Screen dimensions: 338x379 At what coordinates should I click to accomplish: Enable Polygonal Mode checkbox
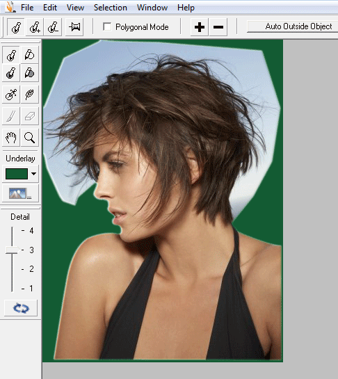[x=107, y=26]
